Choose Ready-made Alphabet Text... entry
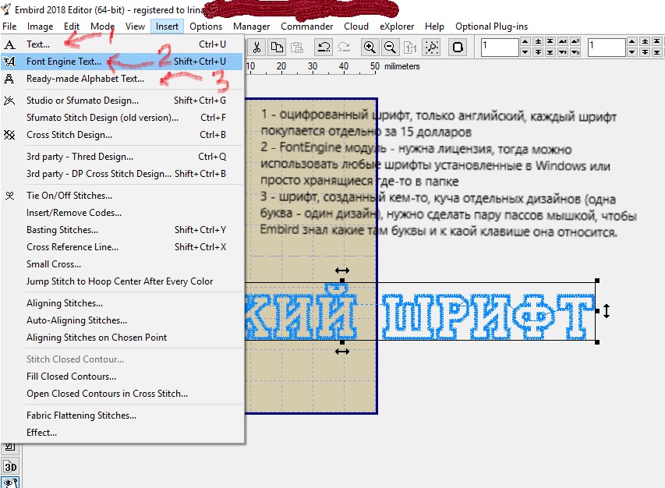This screenshot has height=488, width=665. (122, 79)
